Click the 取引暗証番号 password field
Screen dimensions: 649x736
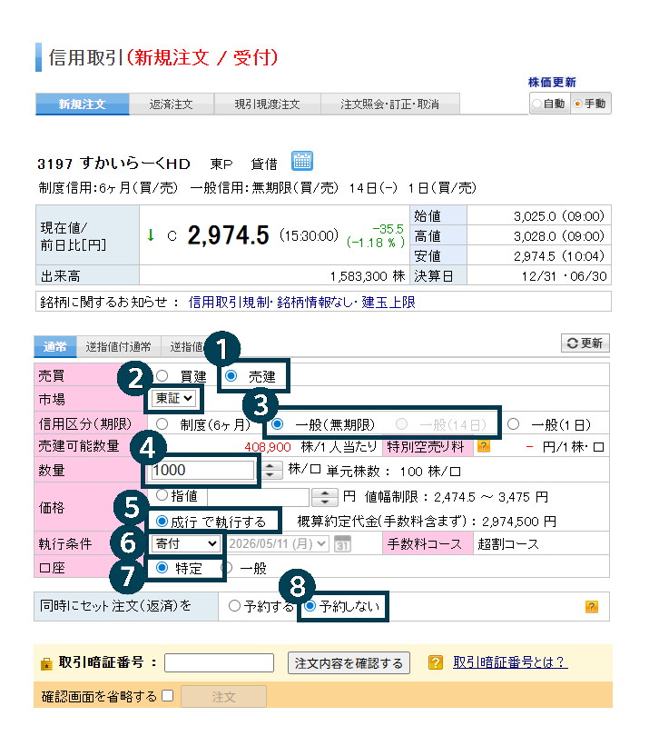tap(219, 662)
